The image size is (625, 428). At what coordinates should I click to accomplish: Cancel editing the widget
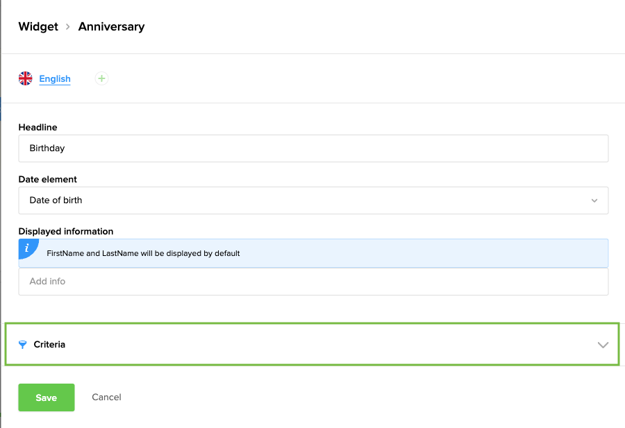106,397
